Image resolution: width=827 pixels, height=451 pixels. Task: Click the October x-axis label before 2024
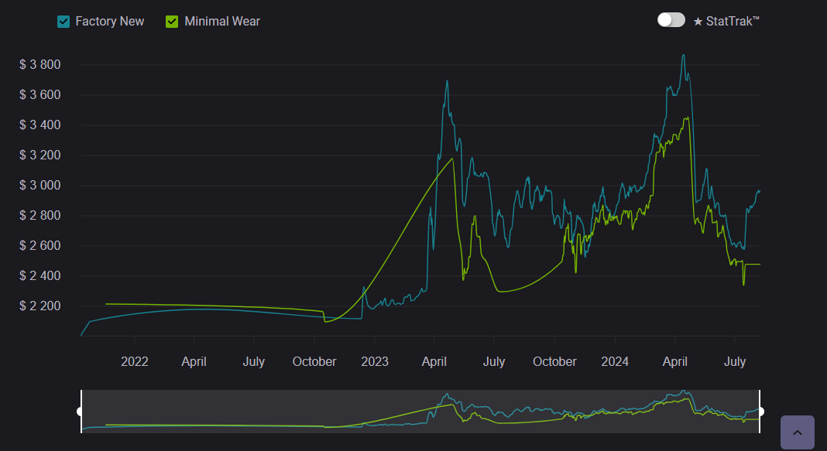point(554,362)
